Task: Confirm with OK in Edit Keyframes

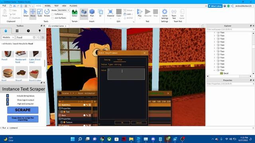Action: [x=122, y=123]
